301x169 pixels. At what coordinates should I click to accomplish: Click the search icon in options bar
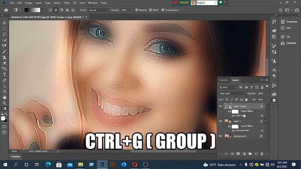tap(280, 10)
